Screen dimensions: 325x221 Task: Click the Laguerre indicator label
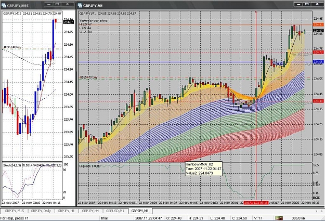pos(90,166)
